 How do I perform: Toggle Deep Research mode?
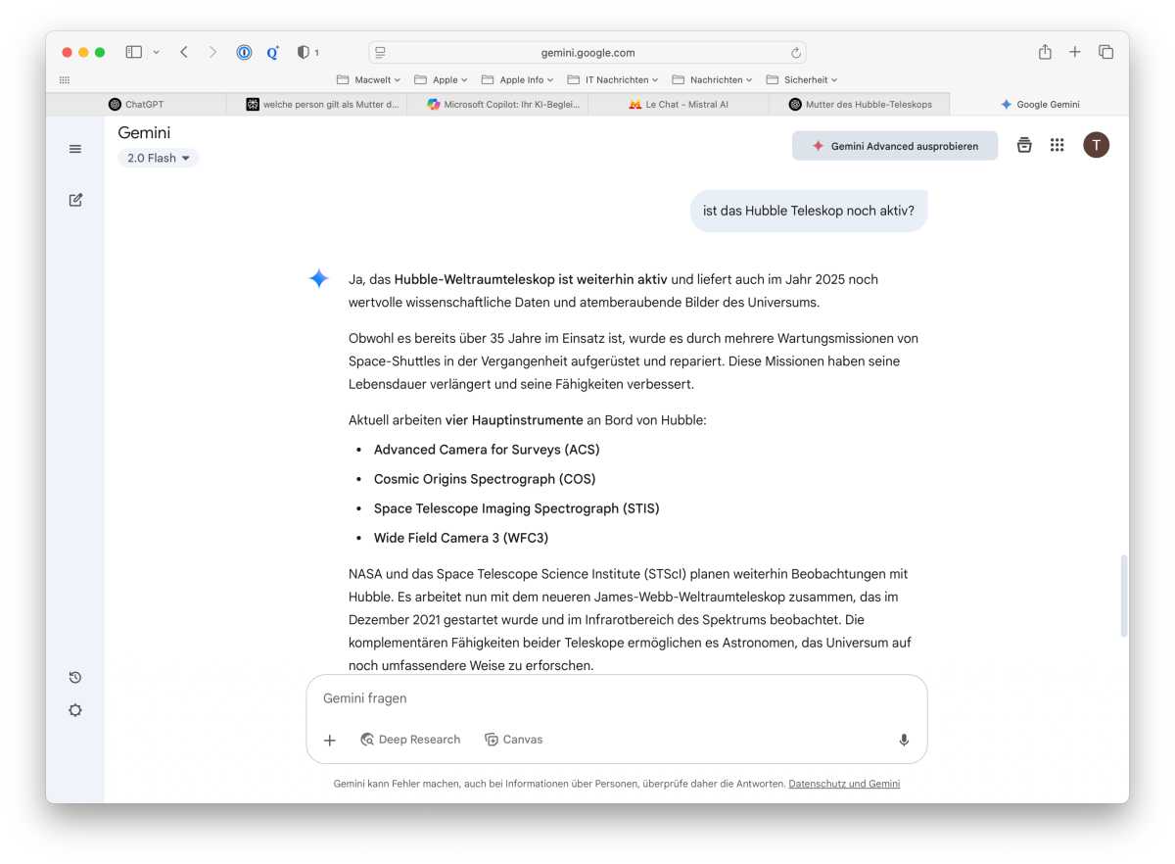point(410,740)
